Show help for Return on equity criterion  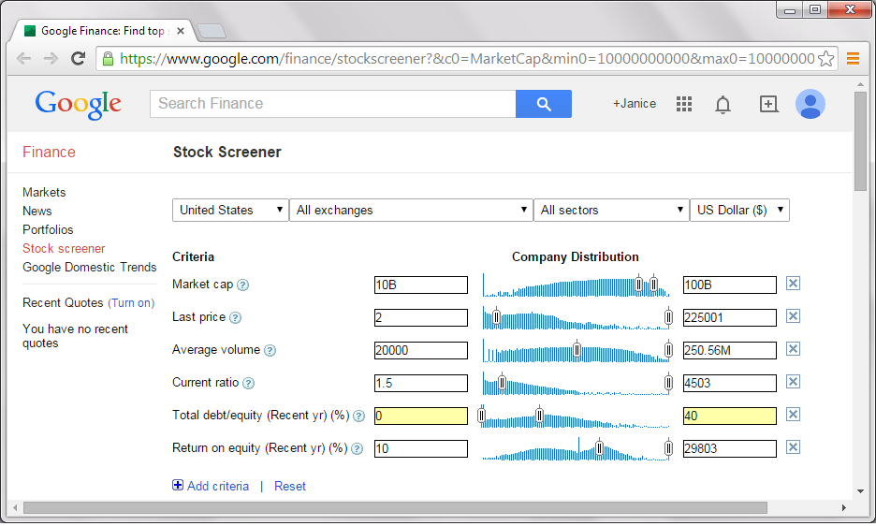click(x=357, y=449)
